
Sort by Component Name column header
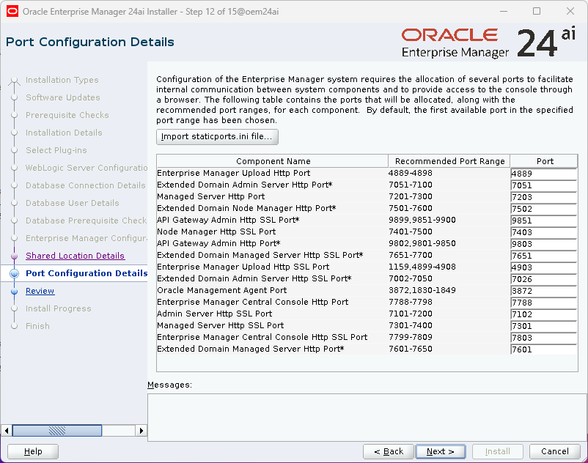273,161
